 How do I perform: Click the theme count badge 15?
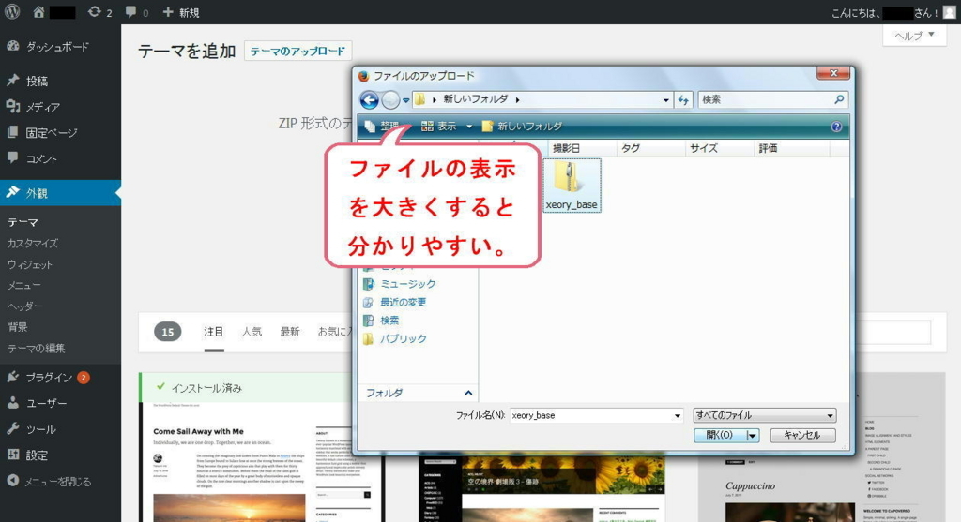(167, 332)
